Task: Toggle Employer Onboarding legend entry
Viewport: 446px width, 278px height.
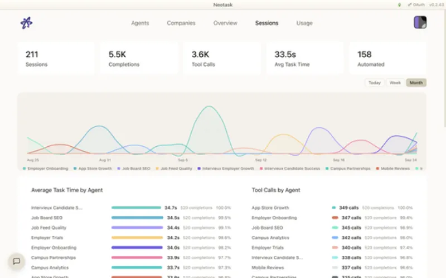Action: point(46,168)
